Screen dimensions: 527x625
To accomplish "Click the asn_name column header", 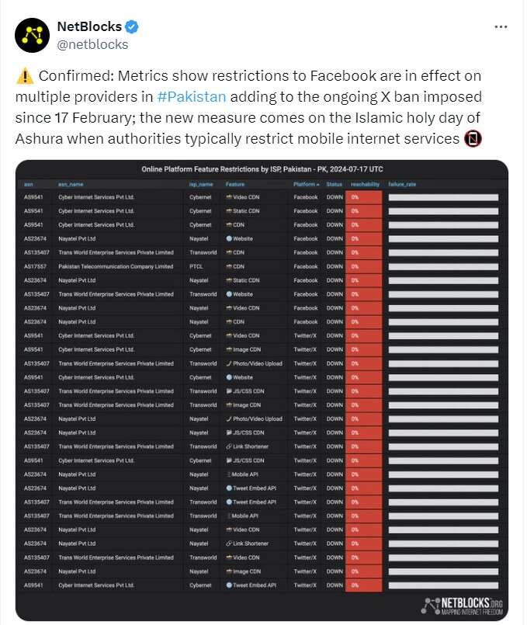I will click(70, 184).
